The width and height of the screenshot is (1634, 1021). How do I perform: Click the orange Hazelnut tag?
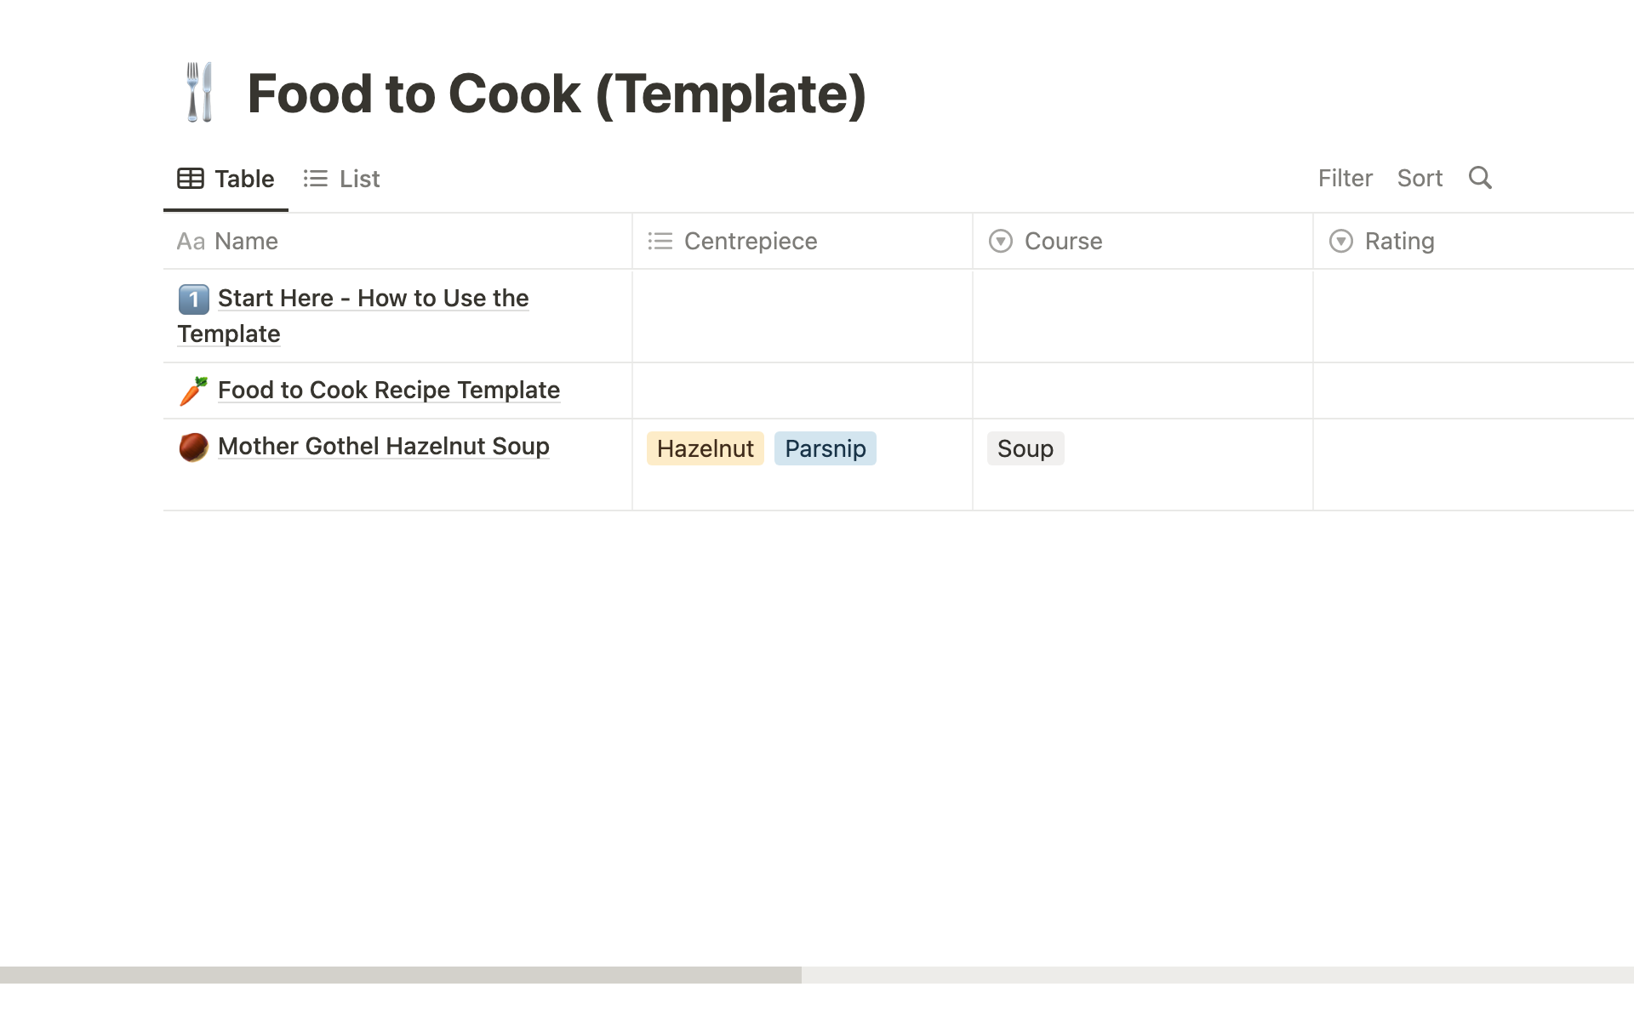[x=705, y=448]
